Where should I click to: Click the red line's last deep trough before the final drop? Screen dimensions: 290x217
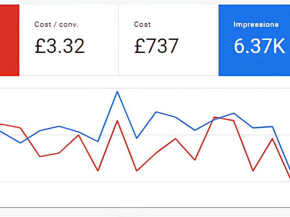253,171
